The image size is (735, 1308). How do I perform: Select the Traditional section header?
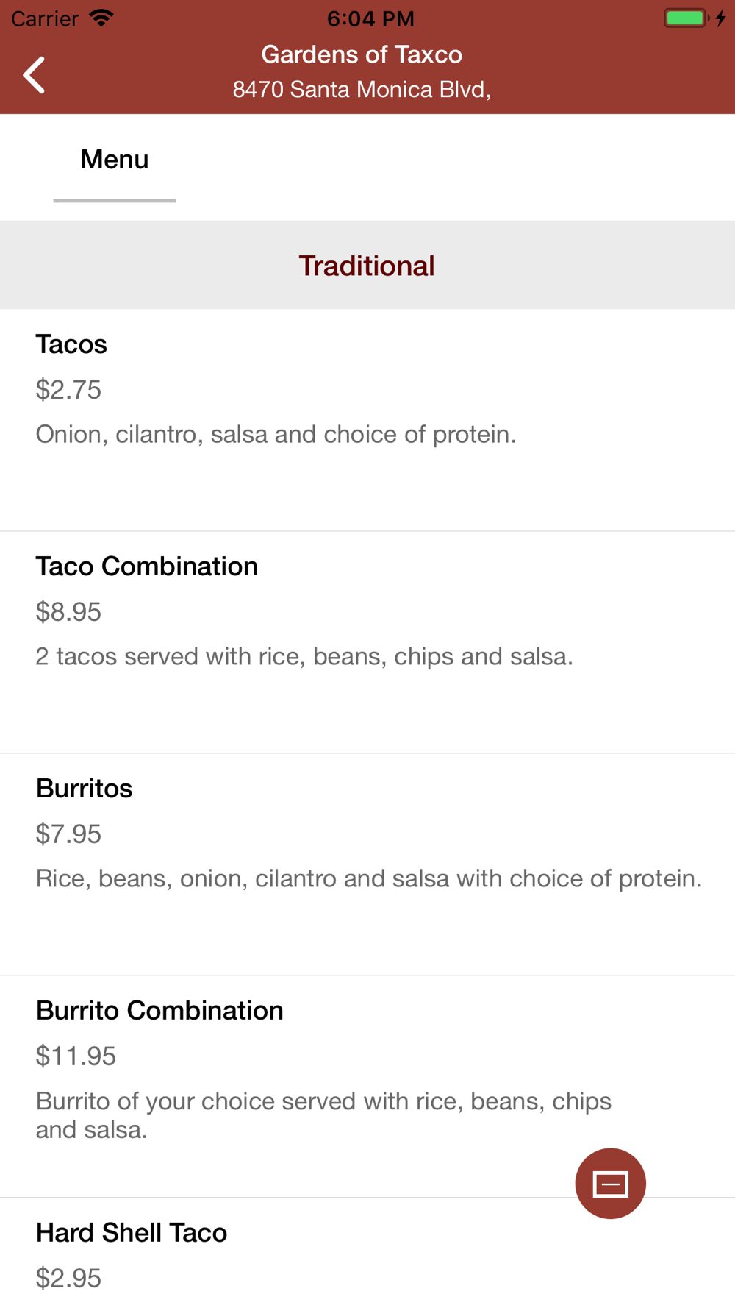[x=367, y=266]
